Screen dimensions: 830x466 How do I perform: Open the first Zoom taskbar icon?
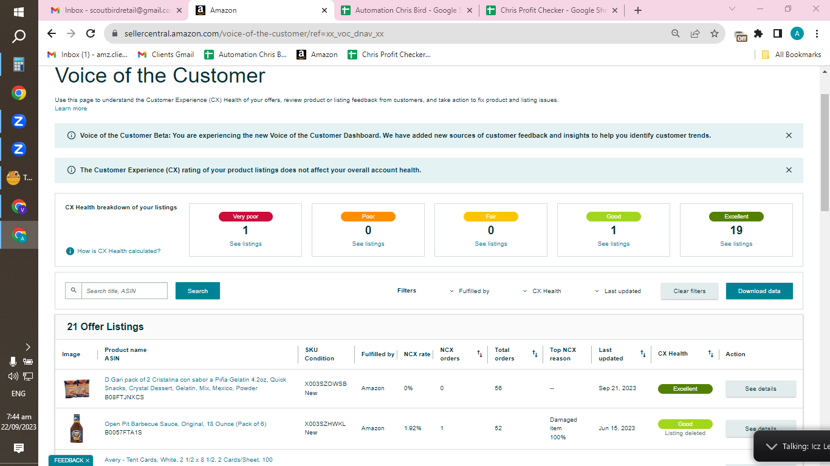[19, 121]
